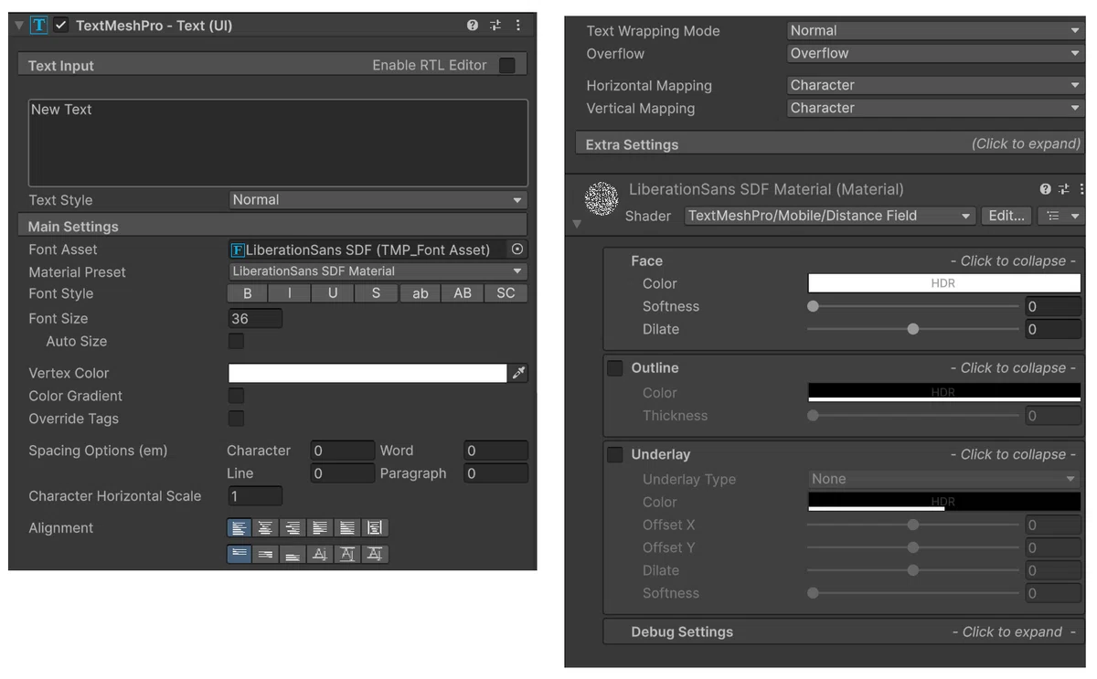This screenshot has width=1097, height=679.
Task: Open Overflow dropdown
Action: tap(935, 53)
